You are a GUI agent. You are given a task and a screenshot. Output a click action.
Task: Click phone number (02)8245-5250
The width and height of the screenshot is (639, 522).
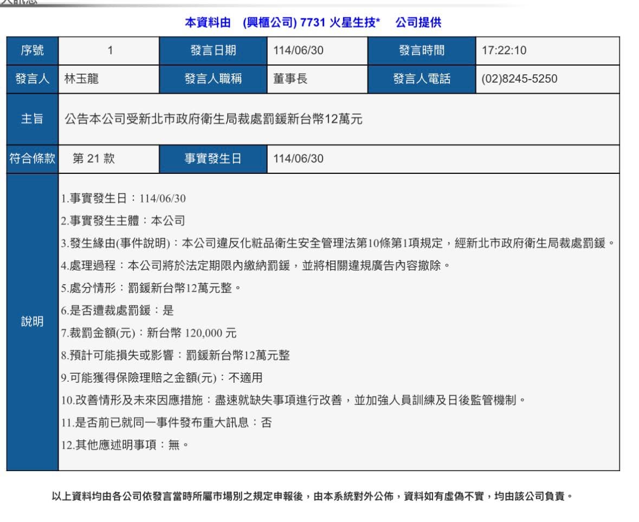click(519, 79)
